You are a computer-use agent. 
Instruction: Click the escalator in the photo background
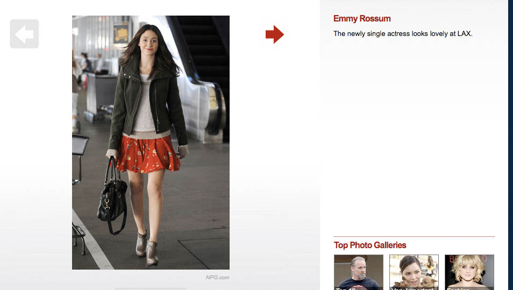pyautogui.click(x=207, y=81)
